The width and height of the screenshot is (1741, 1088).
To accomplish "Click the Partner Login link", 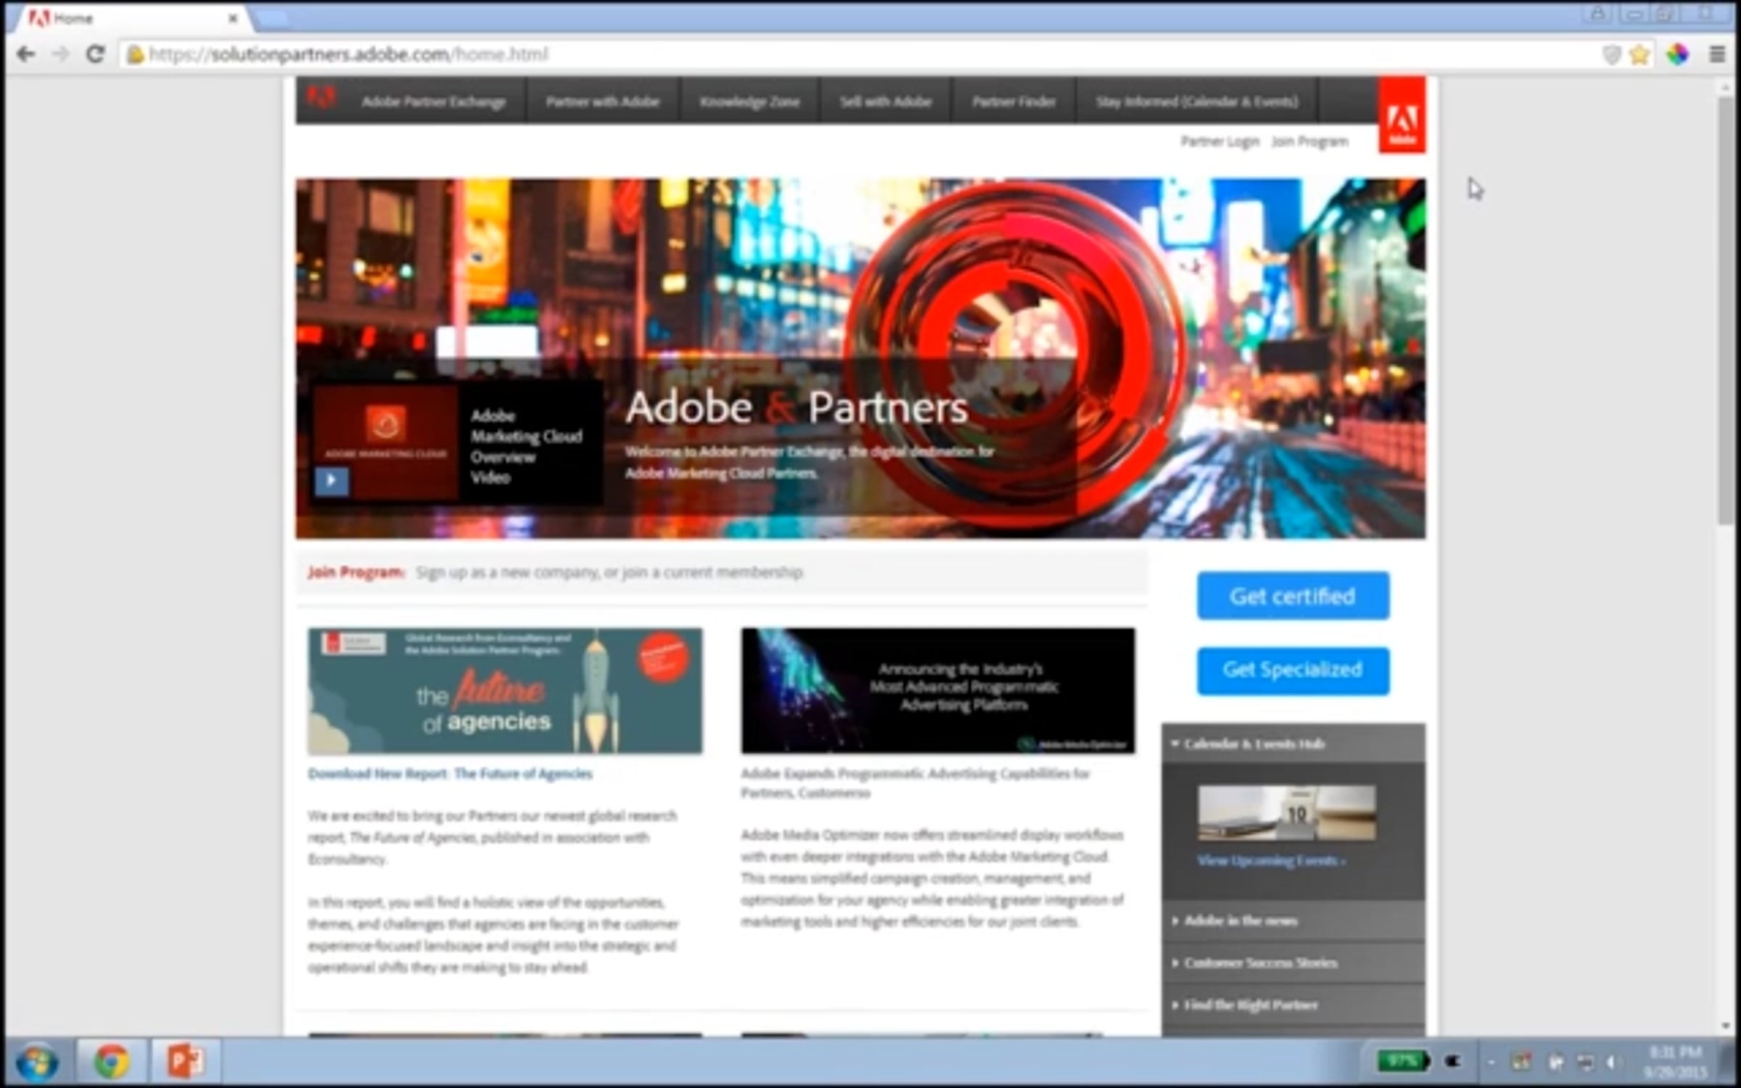I will pos(1219,141).
